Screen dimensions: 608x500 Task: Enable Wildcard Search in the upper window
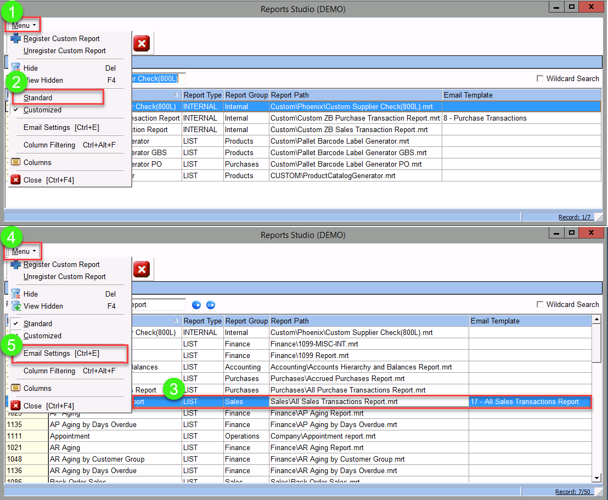tap(540, 79)
